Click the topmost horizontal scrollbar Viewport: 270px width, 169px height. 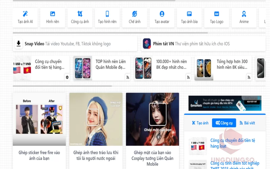click(x=94, y=1)
